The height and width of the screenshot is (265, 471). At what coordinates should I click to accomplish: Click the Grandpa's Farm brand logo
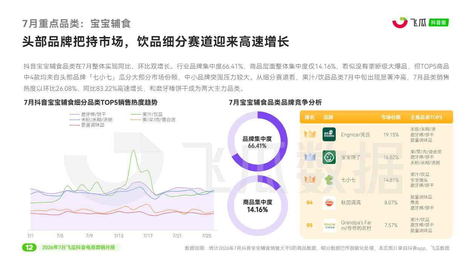[329, 225]
